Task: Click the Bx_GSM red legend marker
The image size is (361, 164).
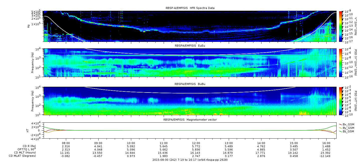Action: pyautogui.click(x=341, y=124)
